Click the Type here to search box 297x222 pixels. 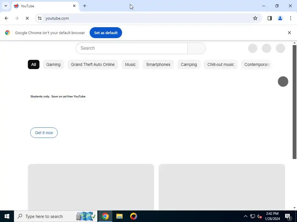[x=56, y=216]
